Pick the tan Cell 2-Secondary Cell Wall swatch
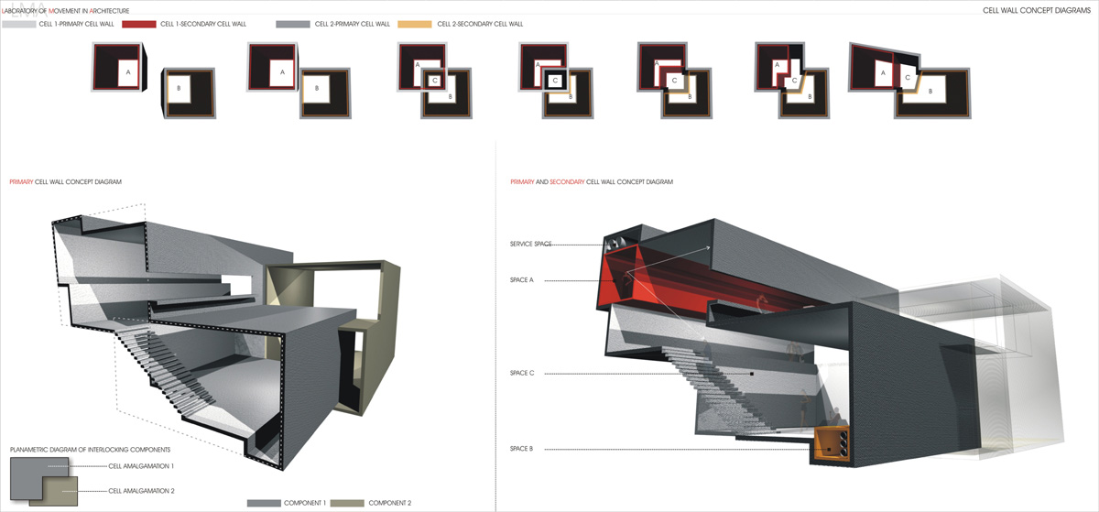This screenshot has height=512, width=1099. [415, 24]
